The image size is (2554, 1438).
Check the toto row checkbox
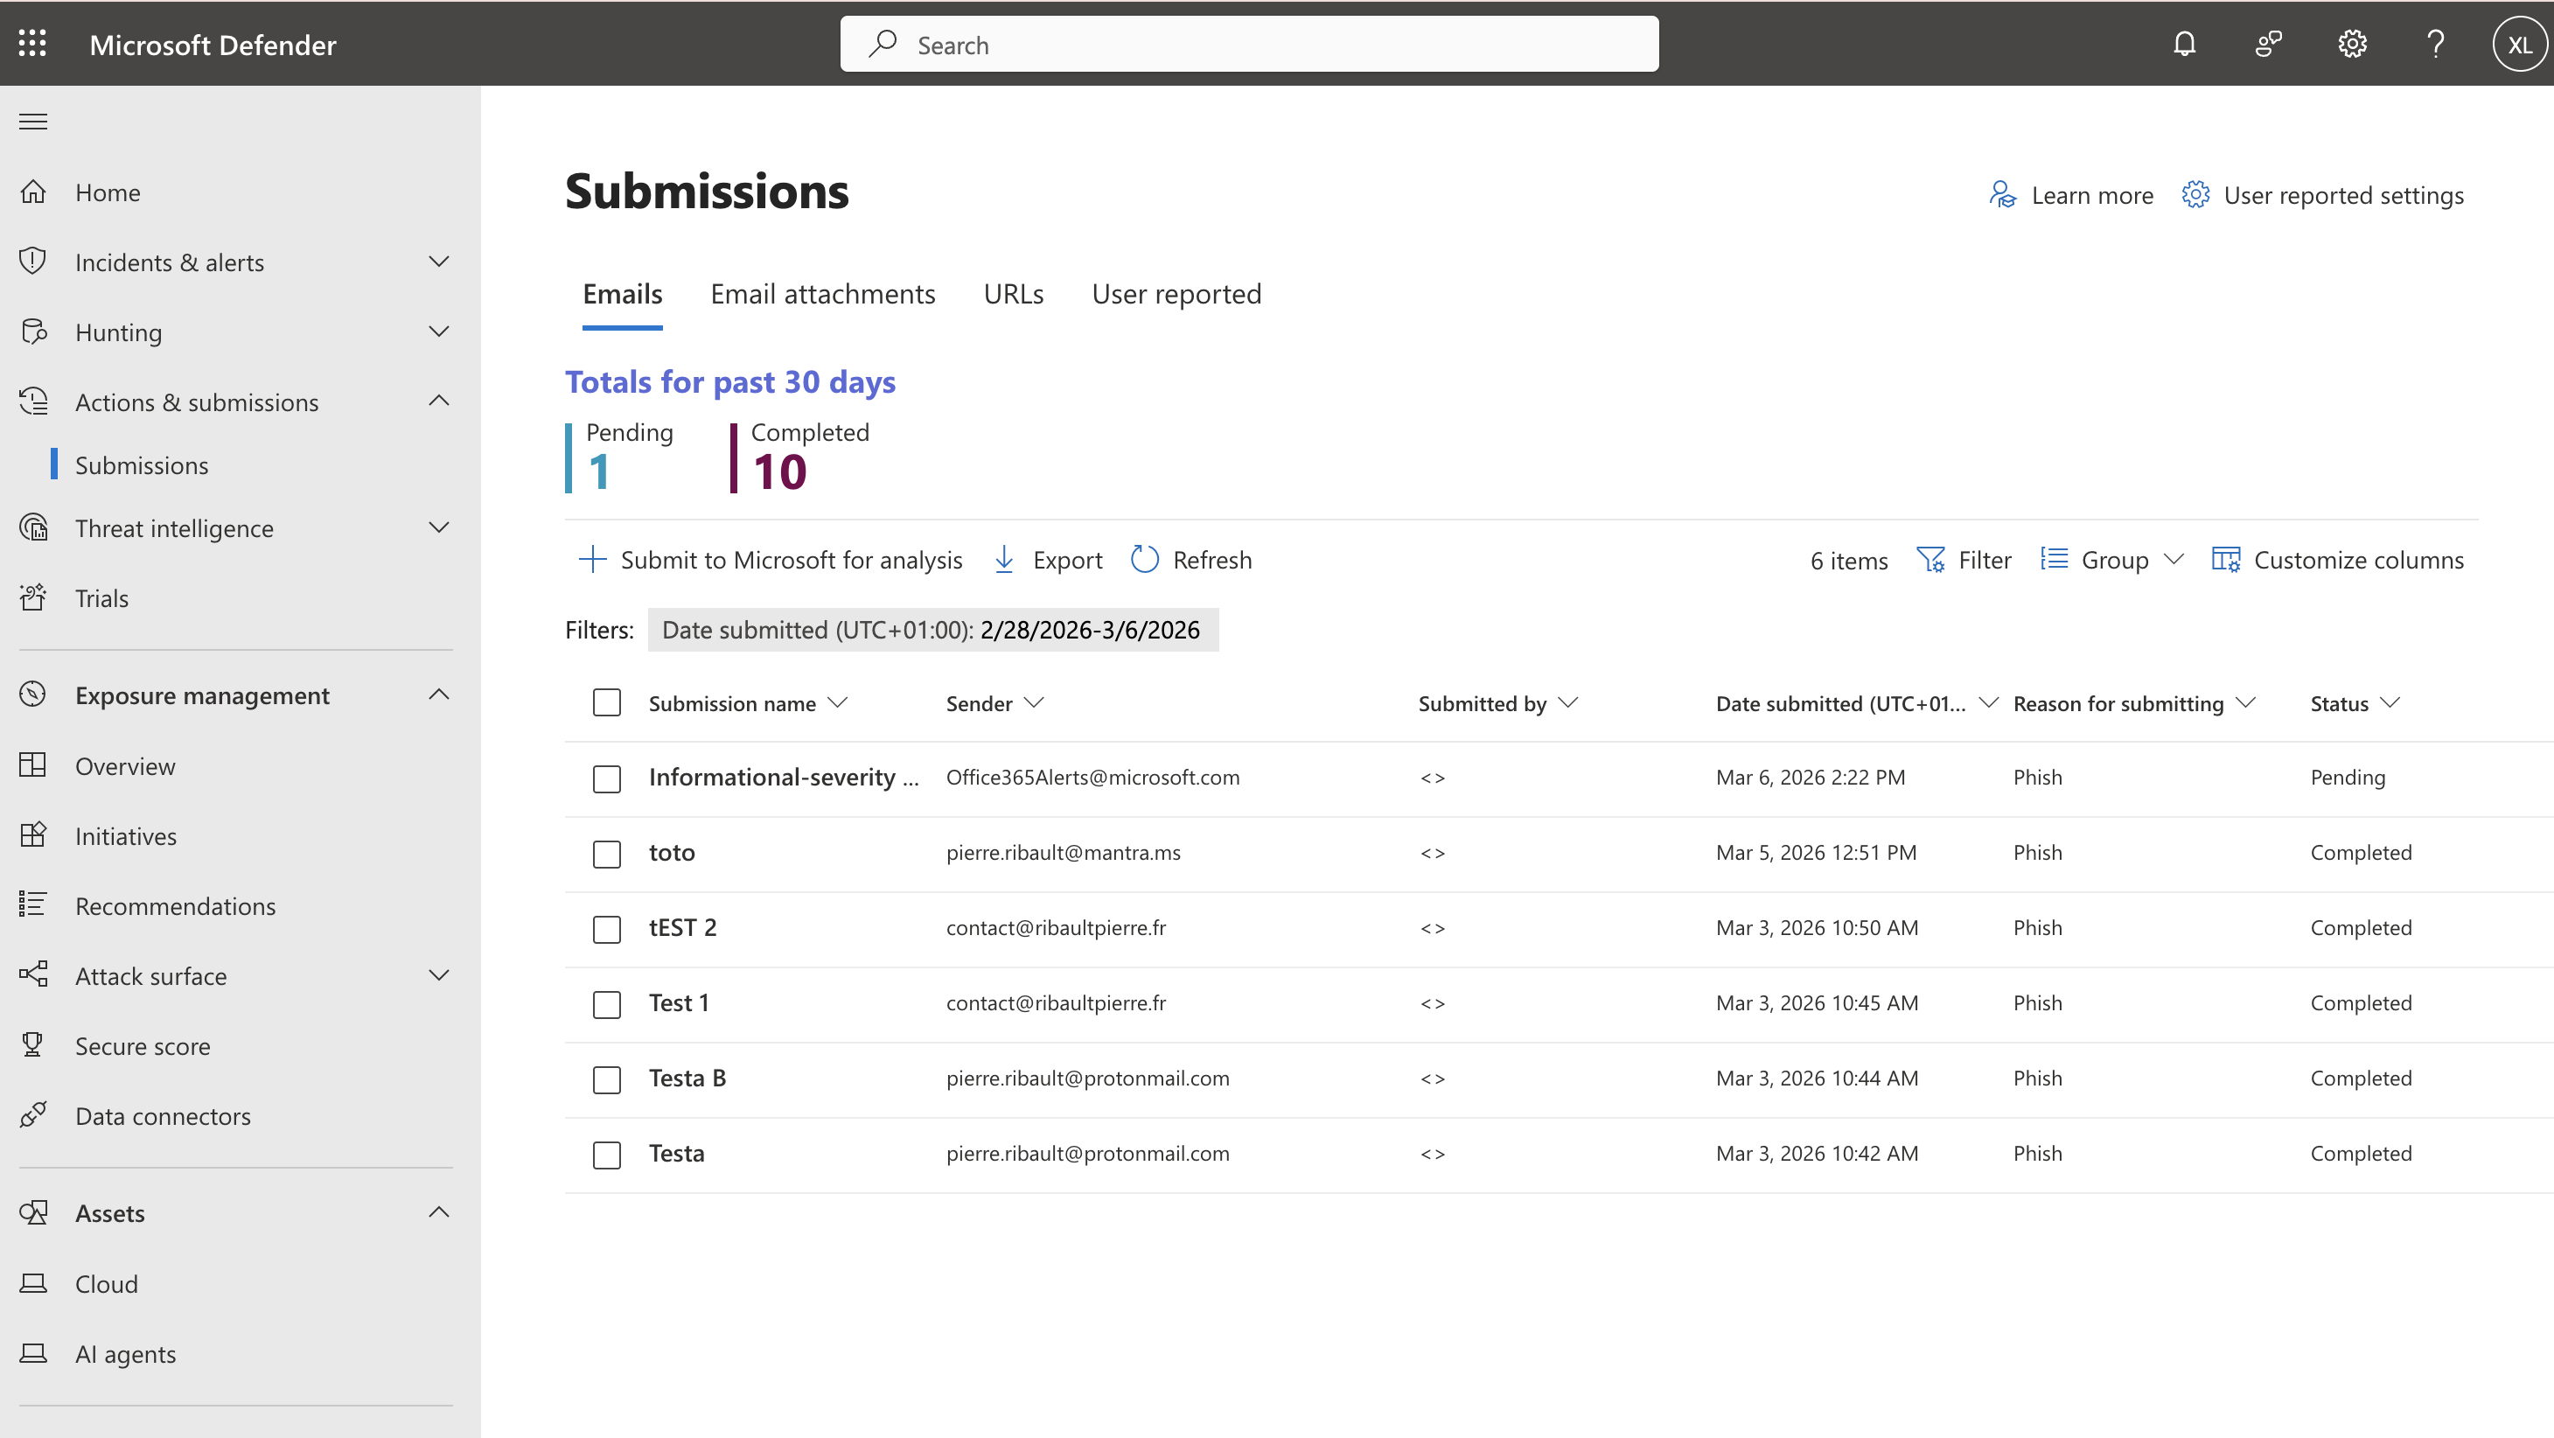[607, 854]
